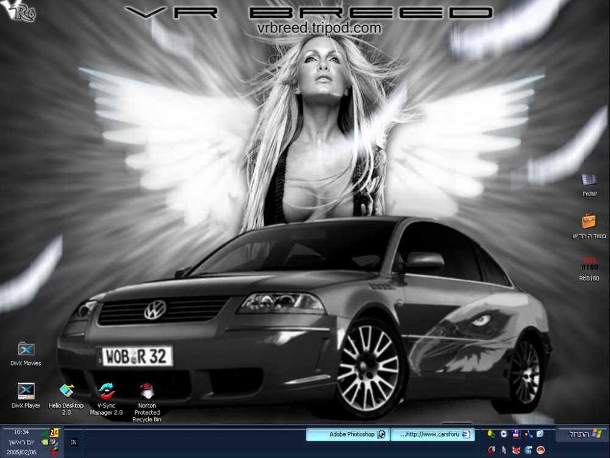Viewport: 610px width, 458px height.
Task: Click the blue swirl quick launch icon
Action: (528, 450)
